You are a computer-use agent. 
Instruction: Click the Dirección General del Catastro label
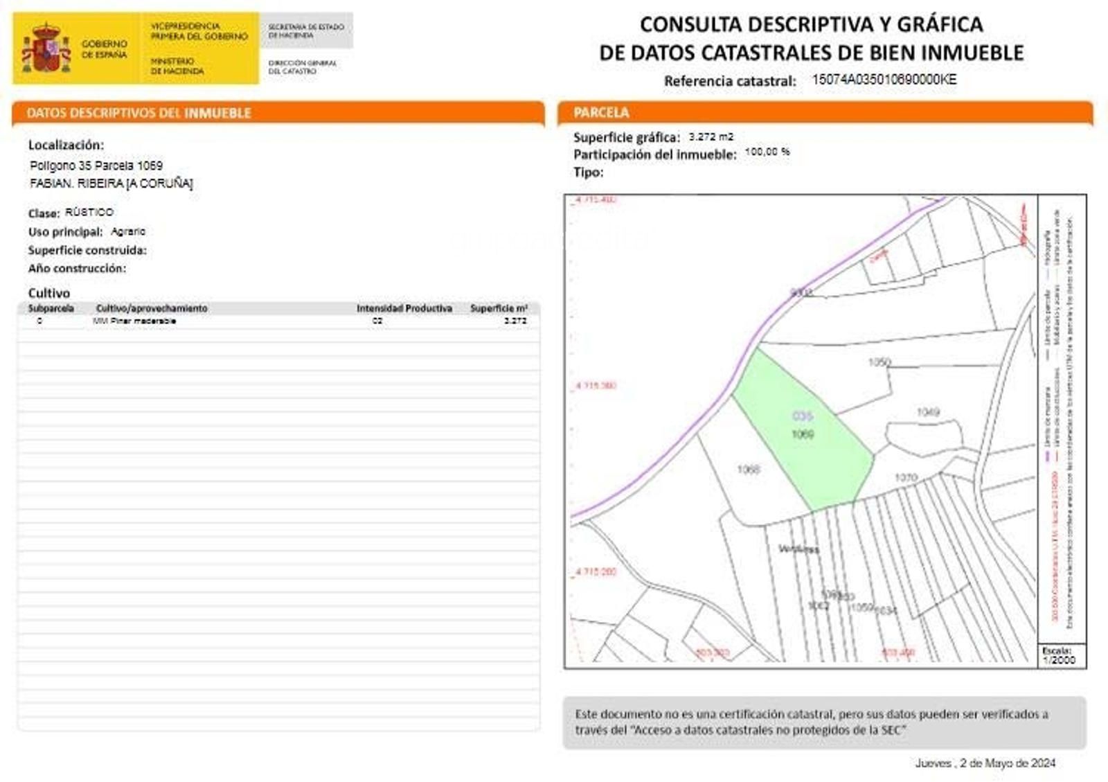click(x=303, y=66)
